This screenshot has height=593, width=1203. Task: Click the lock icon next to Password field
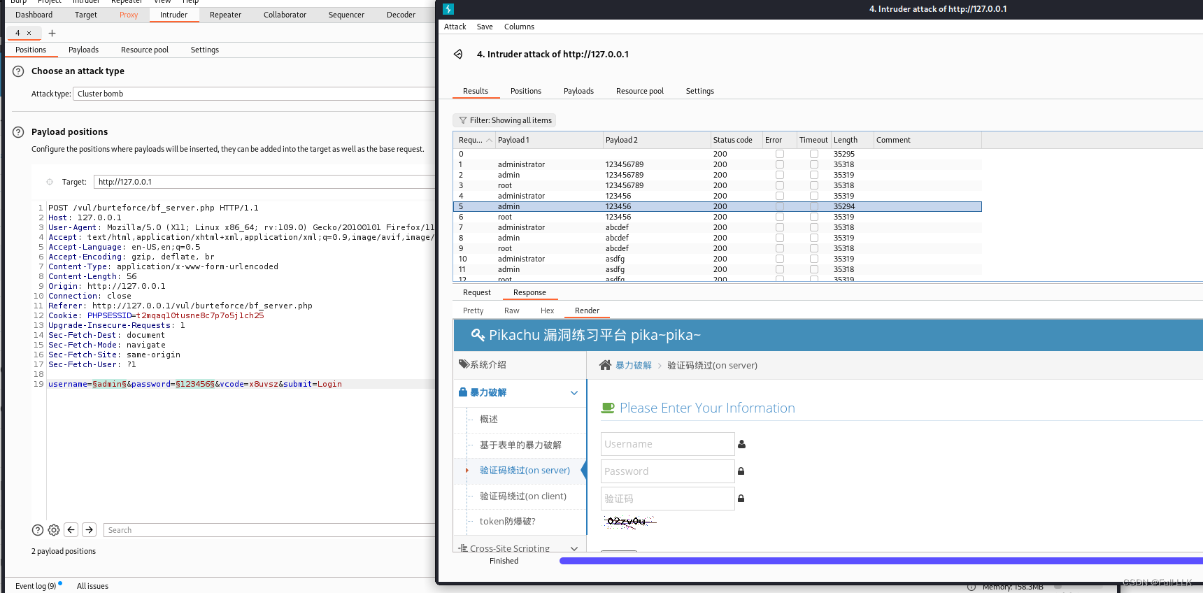[x=741, y=471]
